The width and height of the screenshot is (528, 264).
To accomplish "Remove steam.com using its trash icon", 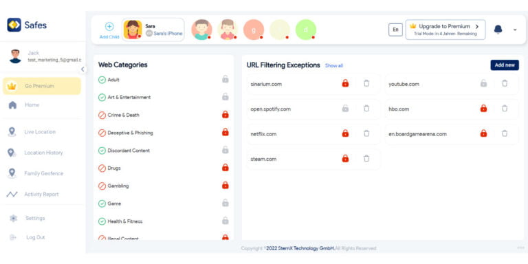I will 366,158.
